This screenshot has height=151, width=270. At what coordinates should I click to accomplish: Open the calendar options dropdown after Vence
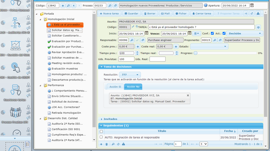tap(197, 34)
